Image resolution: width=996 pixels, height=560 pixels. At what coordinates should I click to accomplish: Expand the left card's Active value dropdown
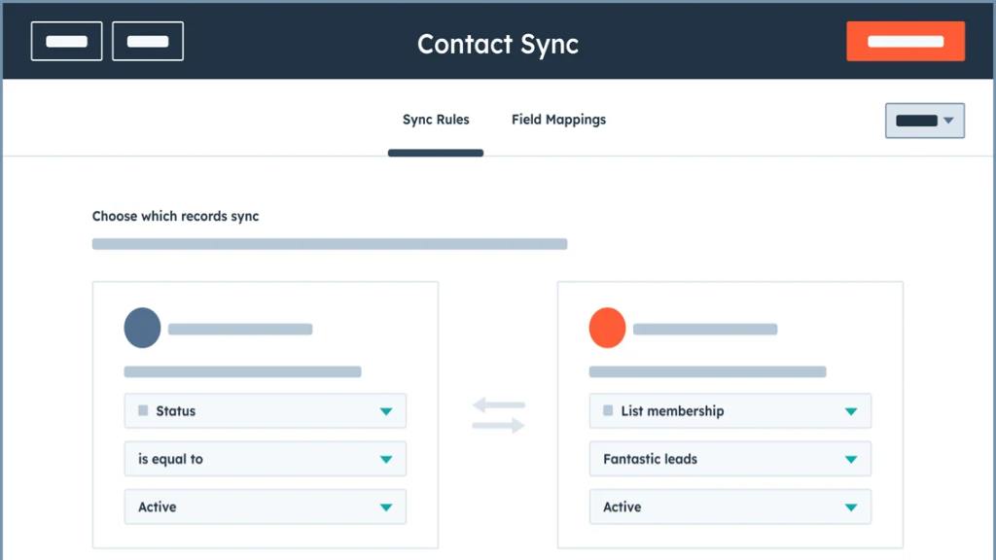click(265, 507)
